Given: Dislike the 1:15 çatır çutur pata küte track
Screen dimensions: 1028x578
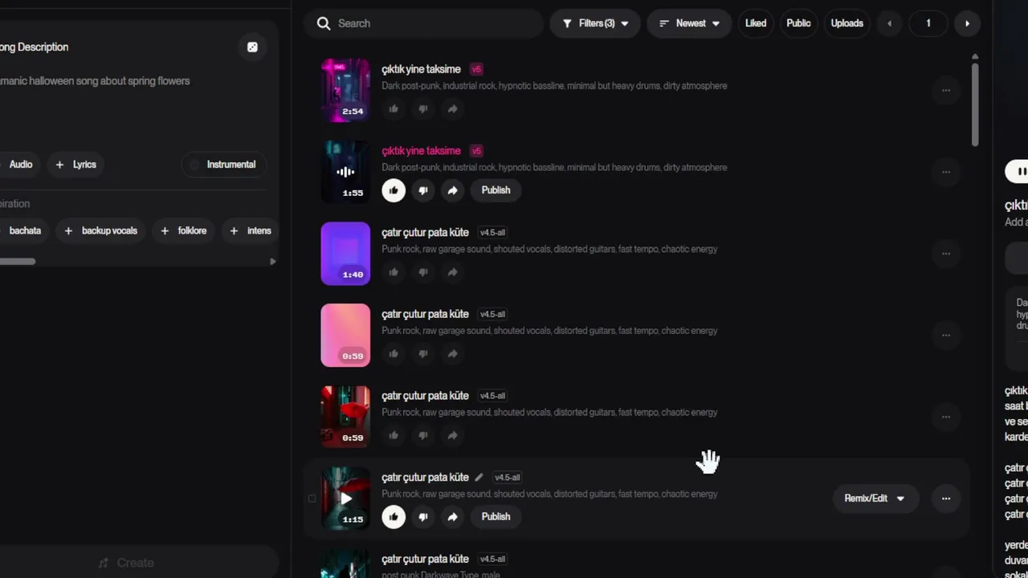Looking at the screenshot, I should tap(423, 517).
